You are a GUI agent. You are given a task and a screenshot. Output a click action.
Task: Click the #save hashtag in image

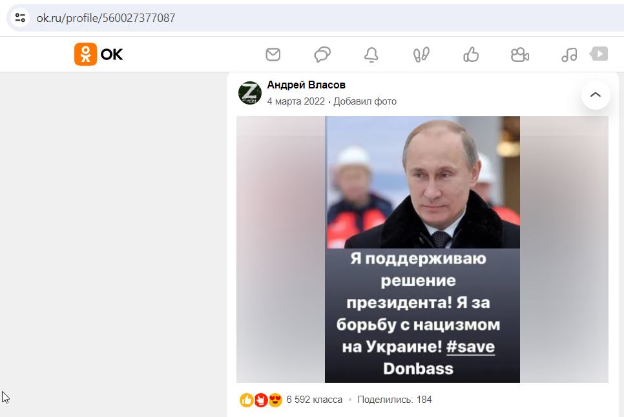470,347
